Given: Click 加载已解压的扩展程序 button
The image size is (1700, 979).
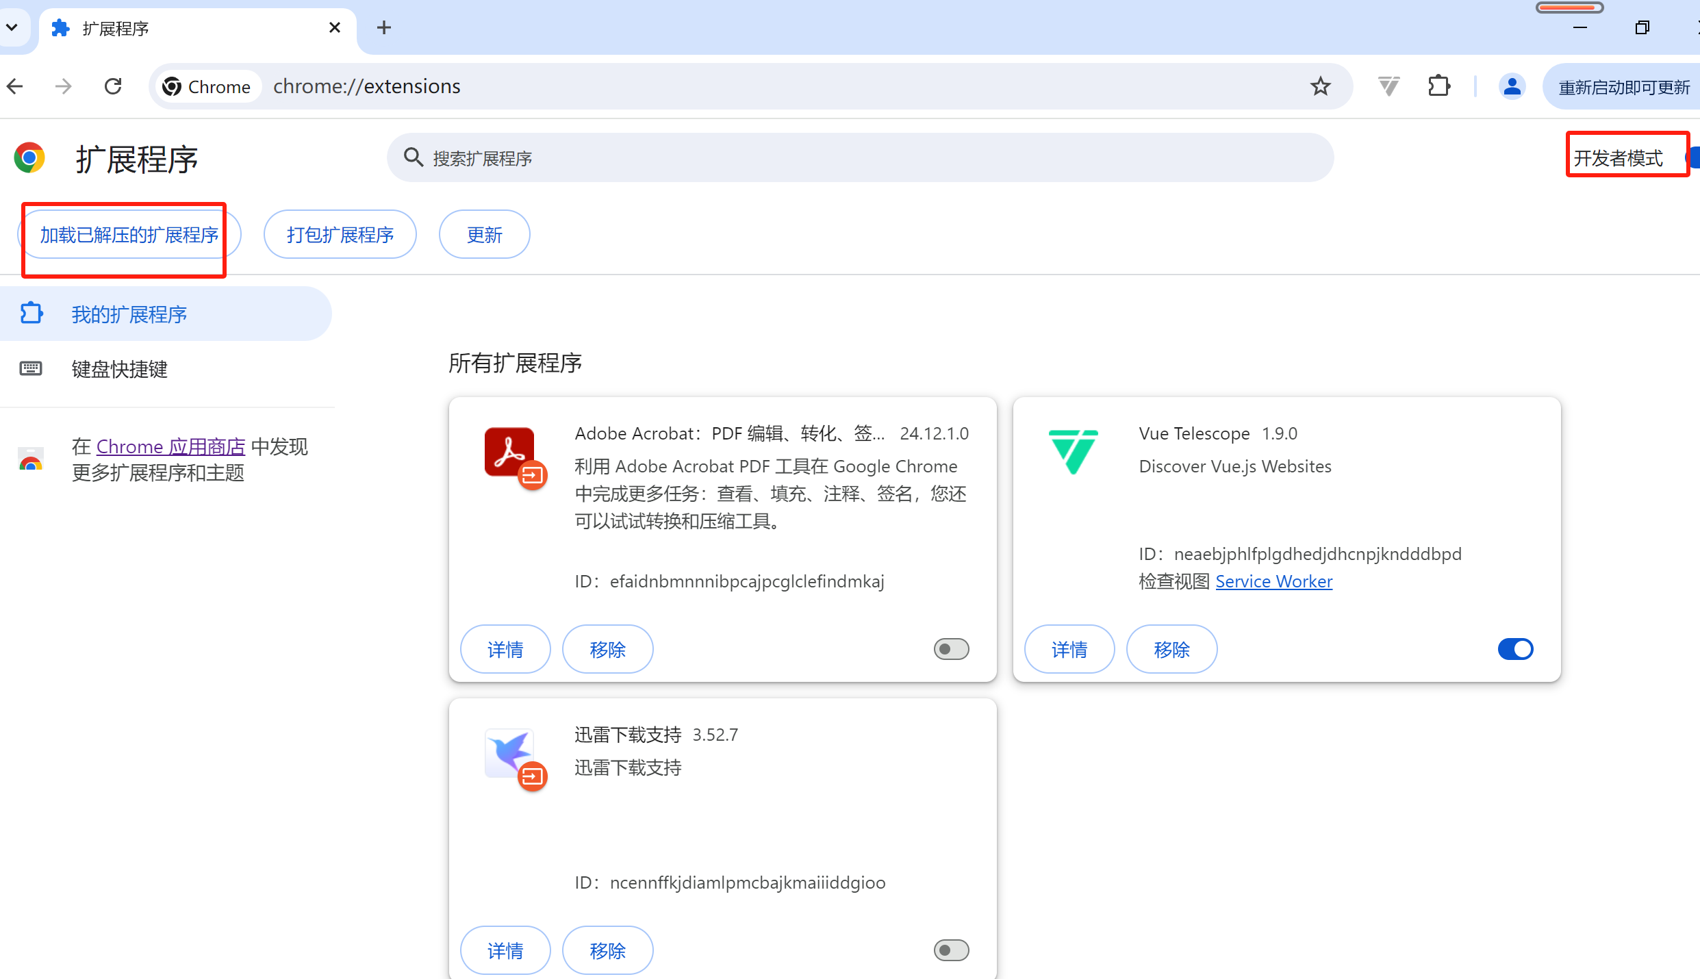Looking at the screenshot, I should tap(129, 235).
